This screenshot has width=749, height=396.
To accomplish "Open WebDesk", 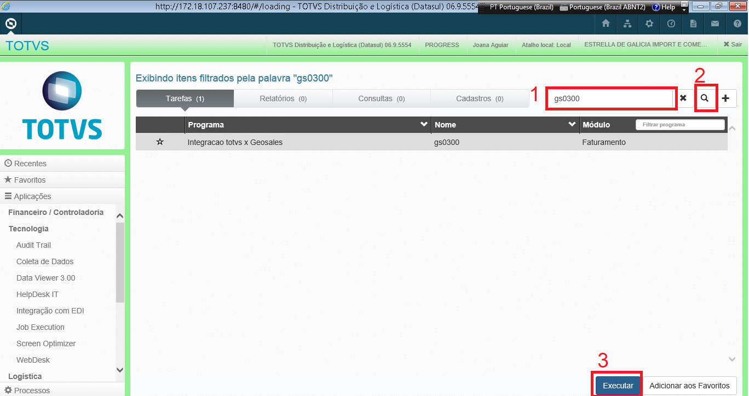I will pyautogui.click(x=33, y=360).
